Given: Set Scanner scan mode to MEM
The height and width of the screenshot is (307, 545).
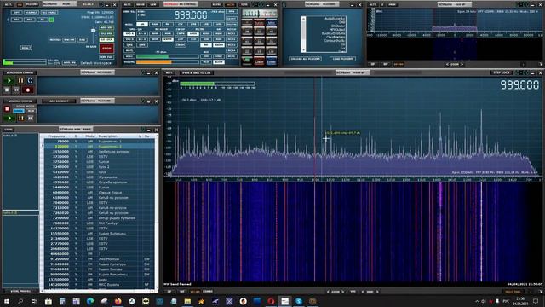Looking at the screenshot, I should (31, 111).
